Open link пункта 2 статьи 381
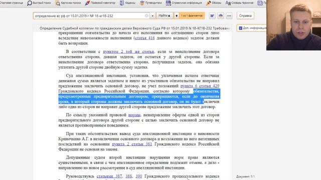 coord(132,144)
